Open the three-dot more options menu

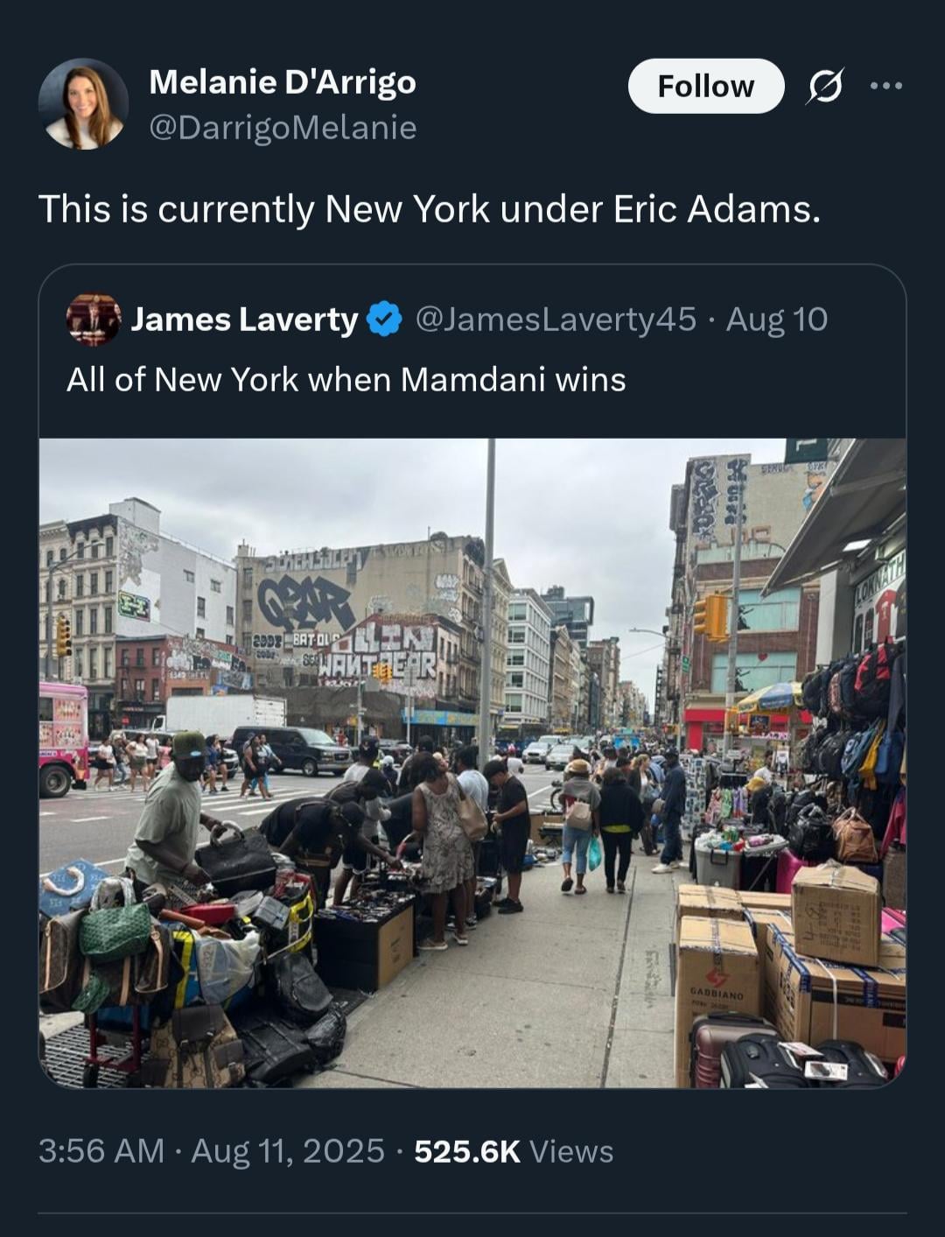click(x=885, y=86)
